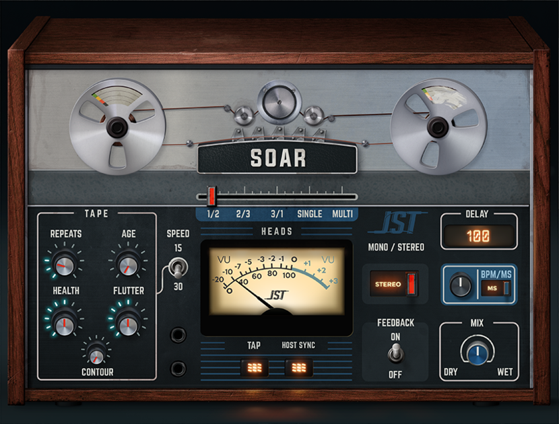Flip the Feedback on/off switch
This screenshot has width=559, height=424.
pyautogui.click(x=395, y=353)
